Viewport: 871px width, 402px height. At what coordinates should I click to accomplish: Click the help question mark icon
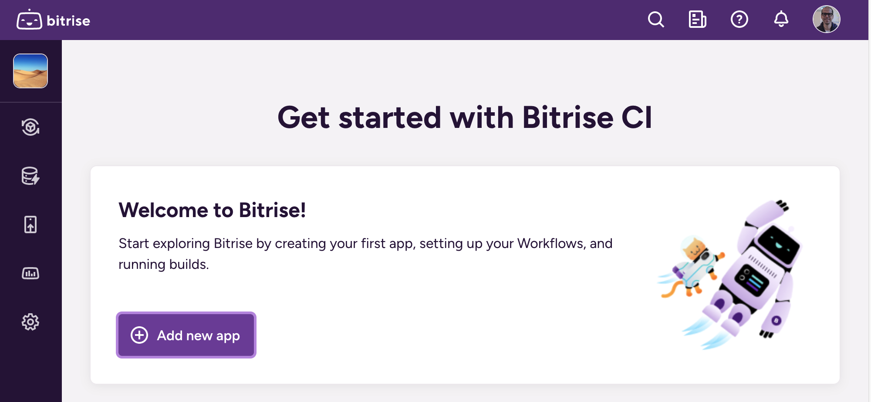(x=739, y=20)
